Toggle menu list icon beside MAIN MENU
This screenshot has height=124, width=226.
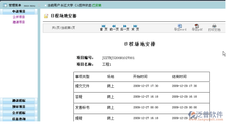pos(39,5)
